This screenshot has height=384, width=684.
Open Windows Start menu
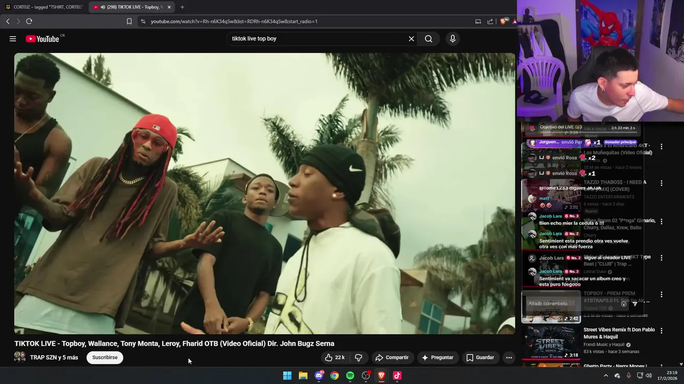(x=287, y=375)
